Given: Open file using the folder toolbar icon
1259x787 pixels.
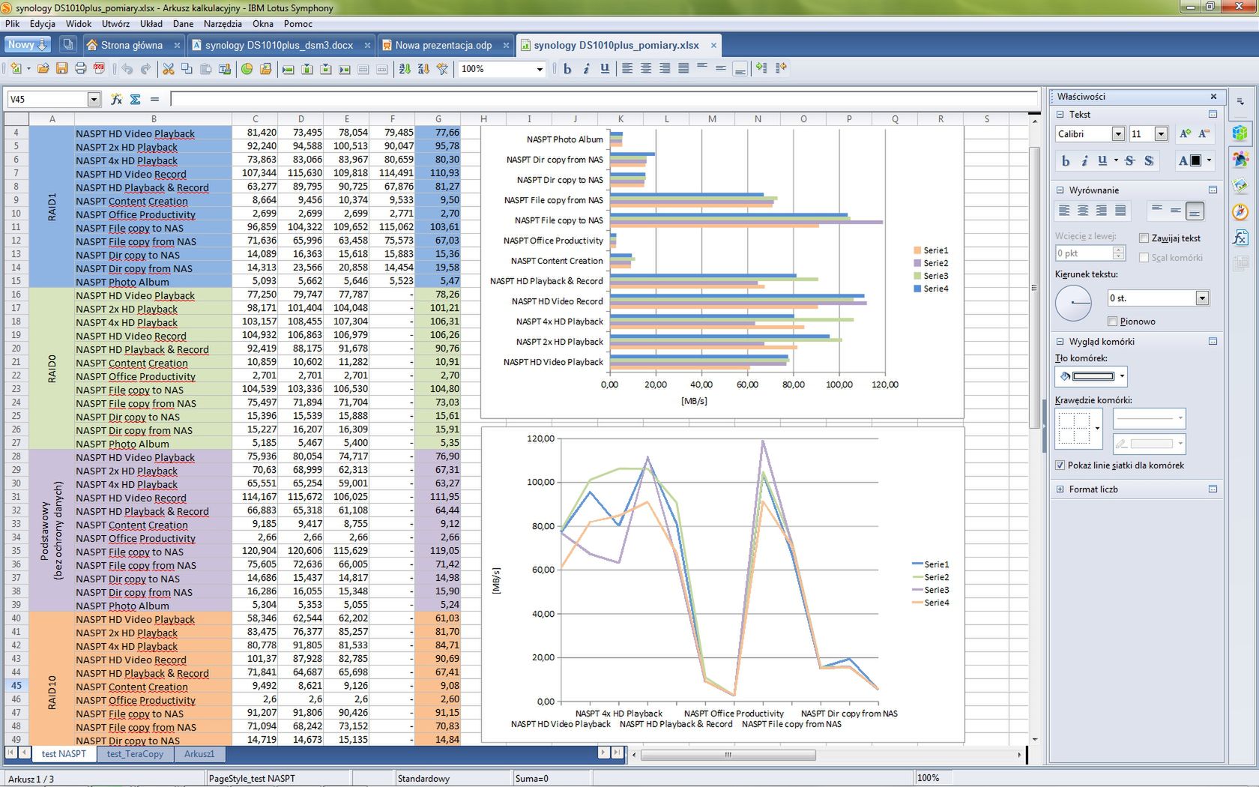Looking at the screenshot, I should (43, 68).
